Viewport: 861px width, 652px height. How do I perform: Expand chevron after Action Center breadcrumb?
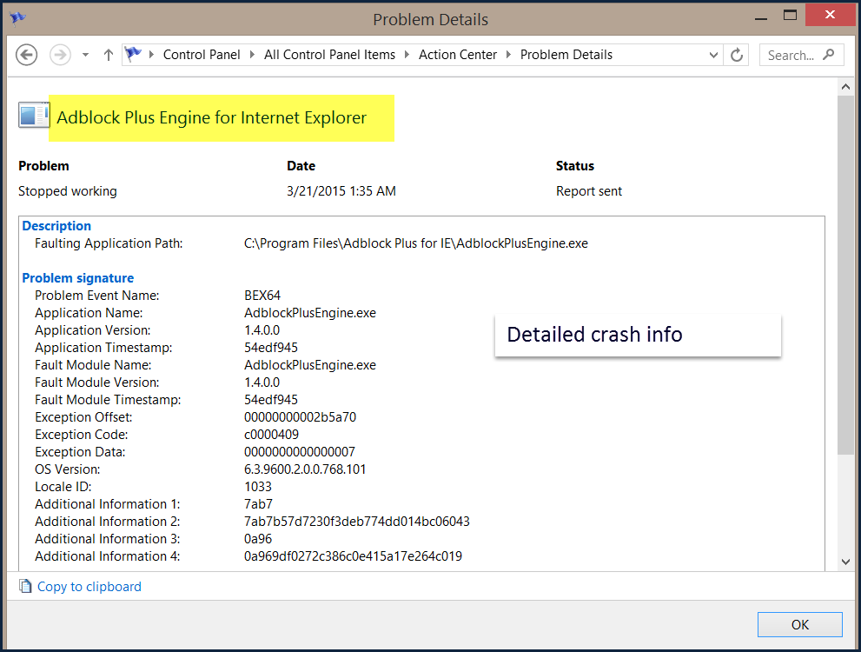point(508,55)
